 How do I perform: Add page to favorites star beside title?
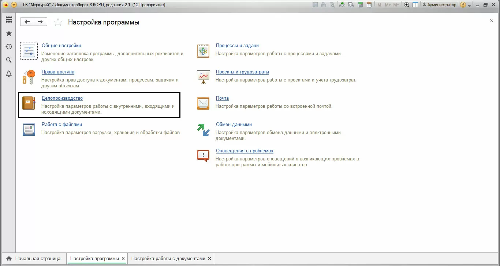[58, 22]
